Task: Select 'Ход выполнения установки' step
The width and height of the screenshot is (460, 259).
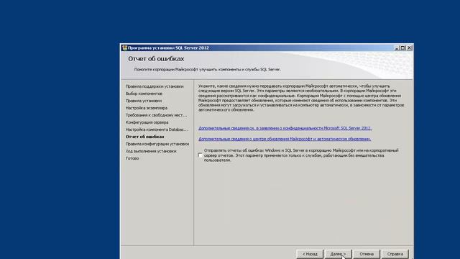Action: coord(151,151)
